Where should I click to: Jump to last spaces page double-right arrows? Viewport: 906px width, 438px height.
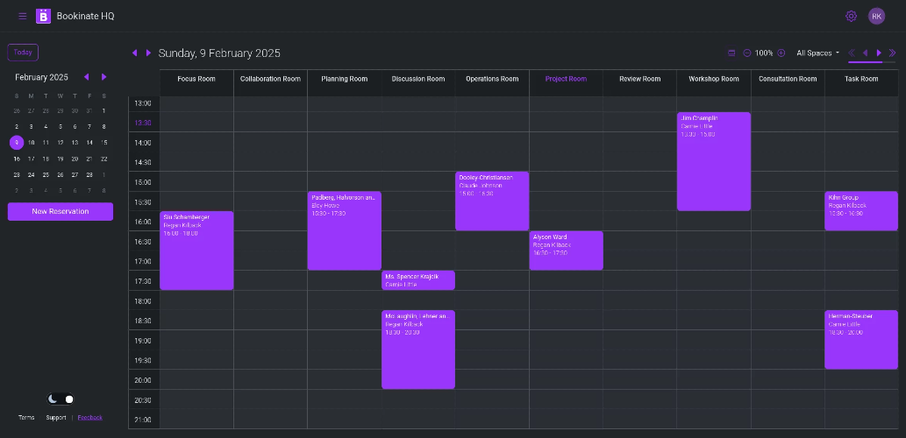click(892, 53)
